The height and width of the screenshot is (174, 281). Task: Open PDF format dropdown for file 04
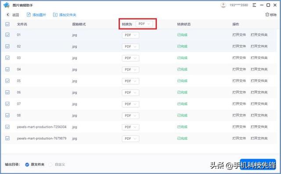pos(130,70)
